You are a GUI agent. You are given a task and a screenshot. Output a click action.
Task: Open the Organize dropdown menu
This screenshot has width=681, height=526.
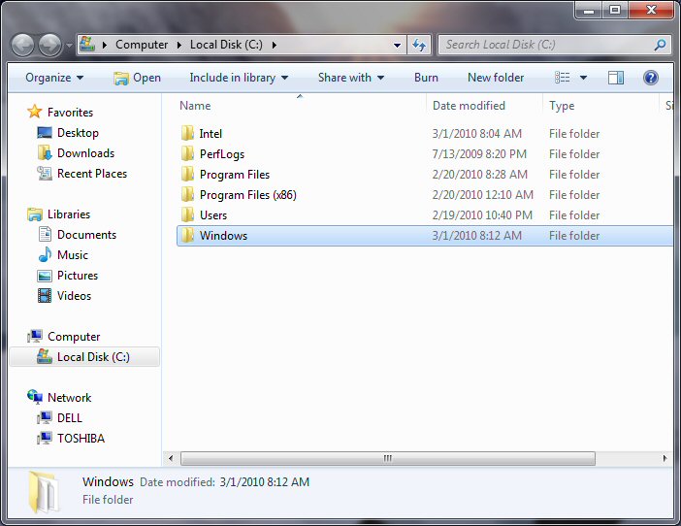tap(54, 78)
